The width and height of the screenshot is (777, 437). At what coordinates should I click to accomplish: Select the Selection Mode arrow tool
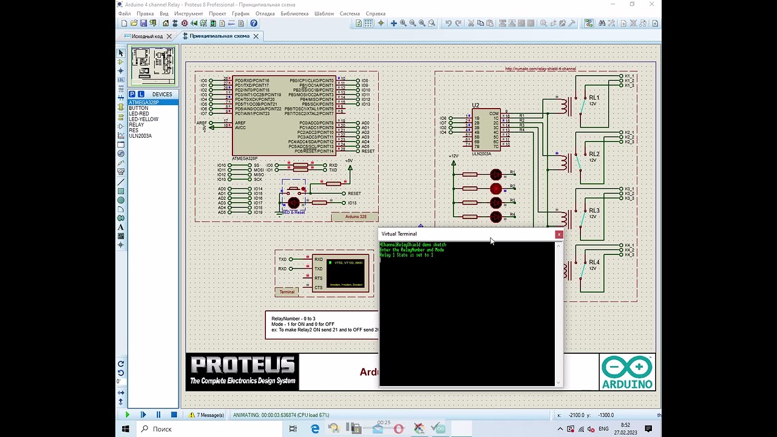pyautogui.click(x=121, y=53)
